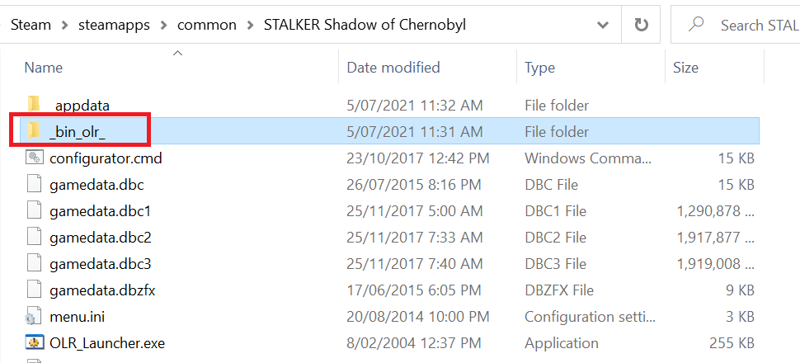Select the gamedata.dbc3 file name
Screen dimensions: 800x363
coord(101,263)
